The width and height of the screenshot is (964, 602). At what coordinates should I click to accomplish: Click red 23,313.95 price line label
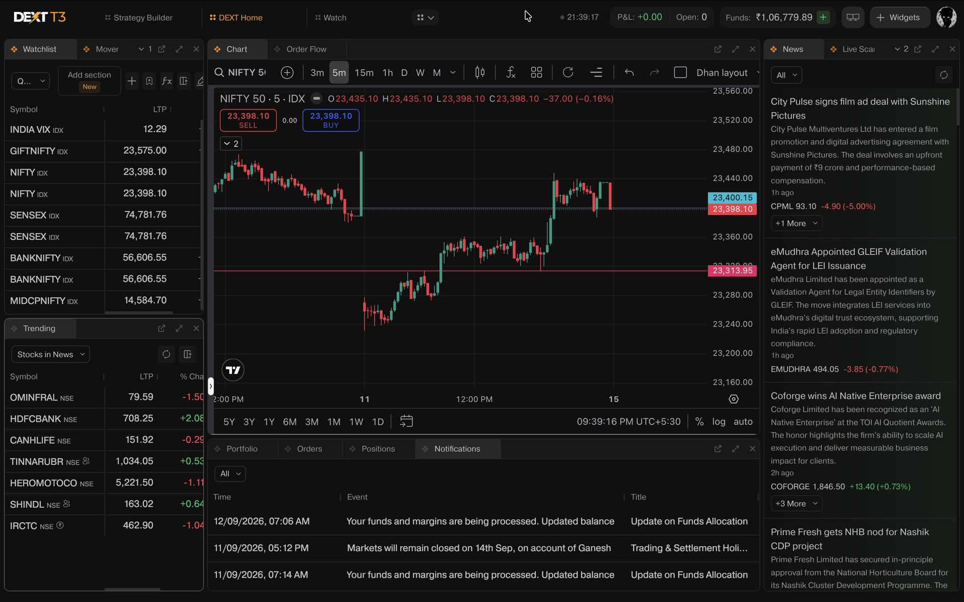pyautogui.click(x=733, y=270)
